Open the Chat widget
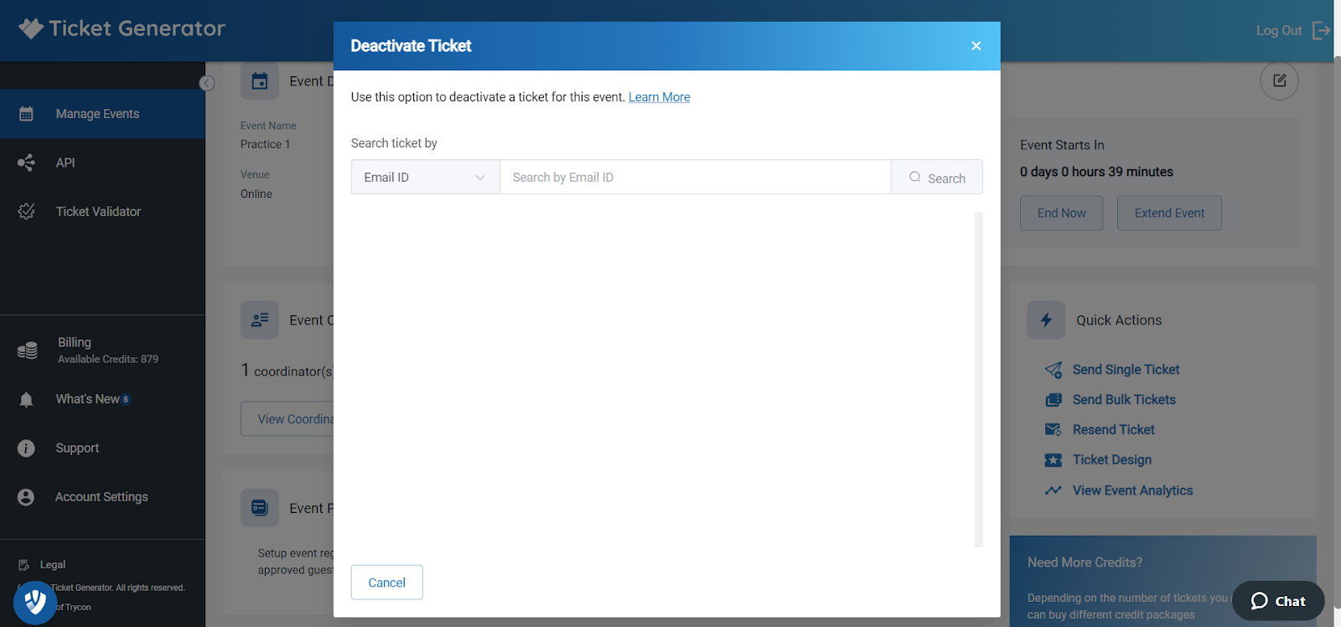 (x=1278, y=601)
